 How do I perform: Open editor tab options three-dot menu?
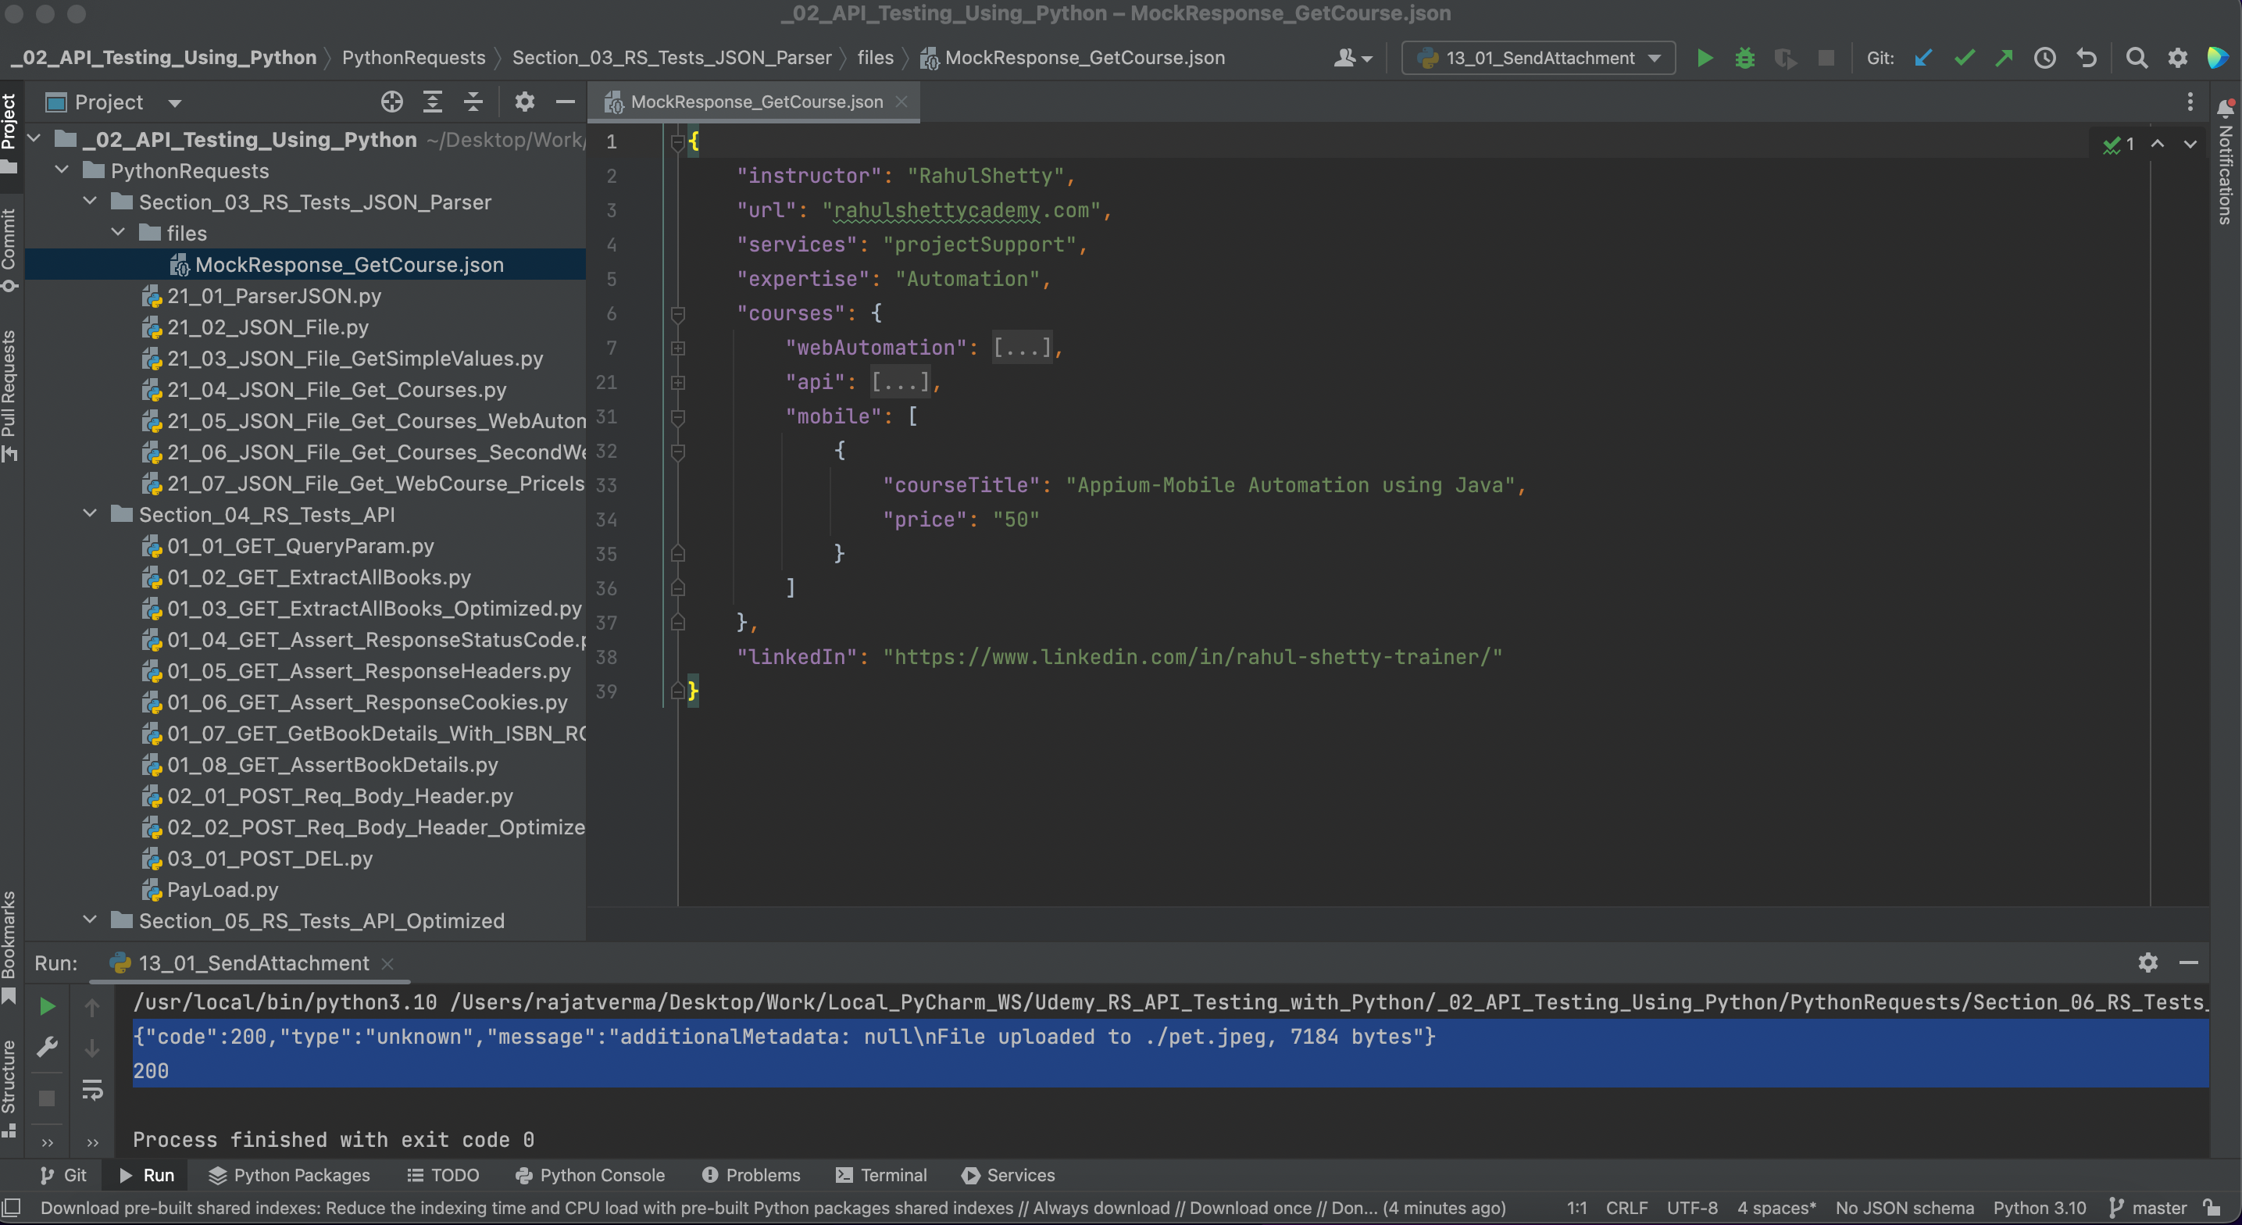click(x=2190, y=102)
